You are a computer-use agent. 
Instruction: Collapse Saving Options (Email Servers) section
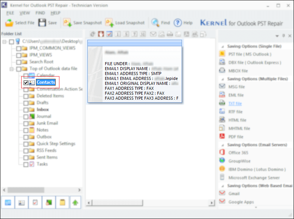point(223,145)
